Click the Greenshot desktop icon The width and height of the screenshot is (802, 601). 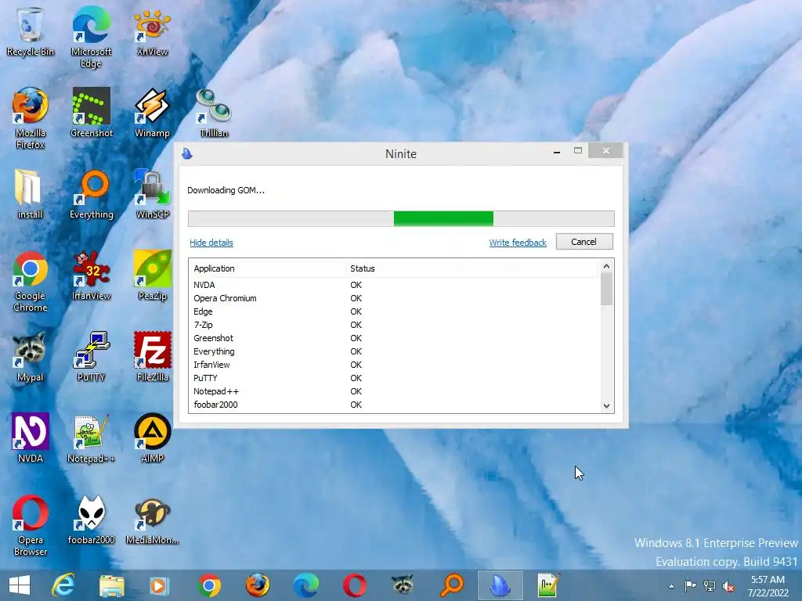91,113
